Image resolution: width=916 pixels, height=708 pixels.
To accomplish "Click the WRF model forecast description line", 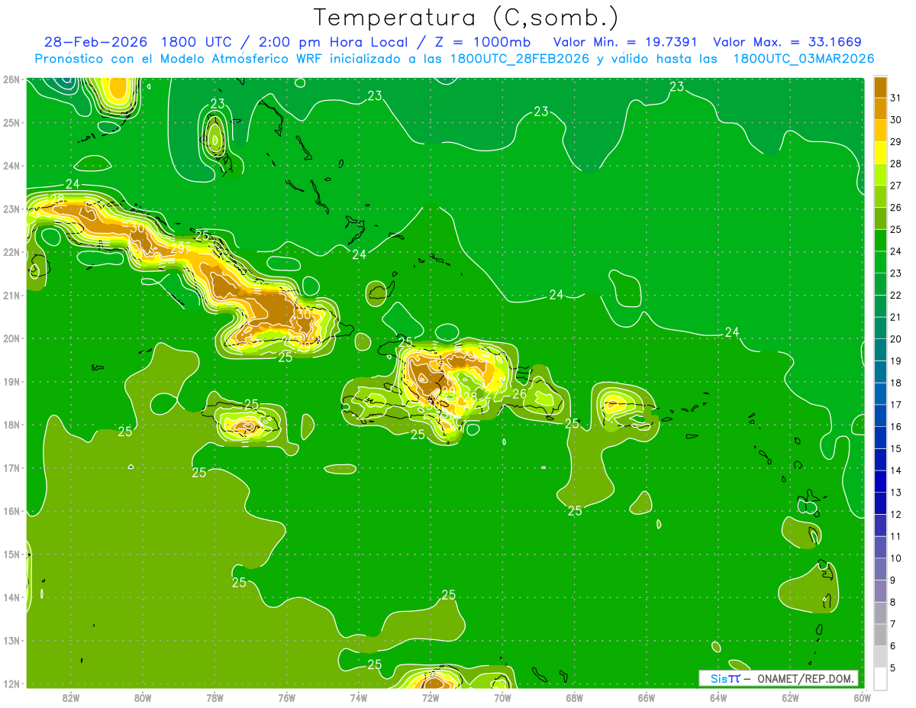I will (454, 59).
